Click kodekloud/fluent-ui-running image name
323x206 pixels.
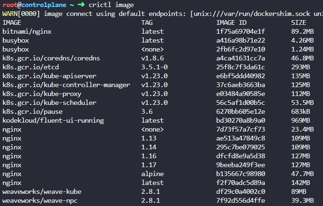[53, 120]
